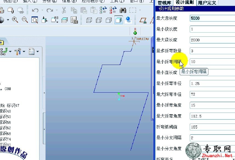
Task: Select tree item 标识48
Action: (5, 111)
